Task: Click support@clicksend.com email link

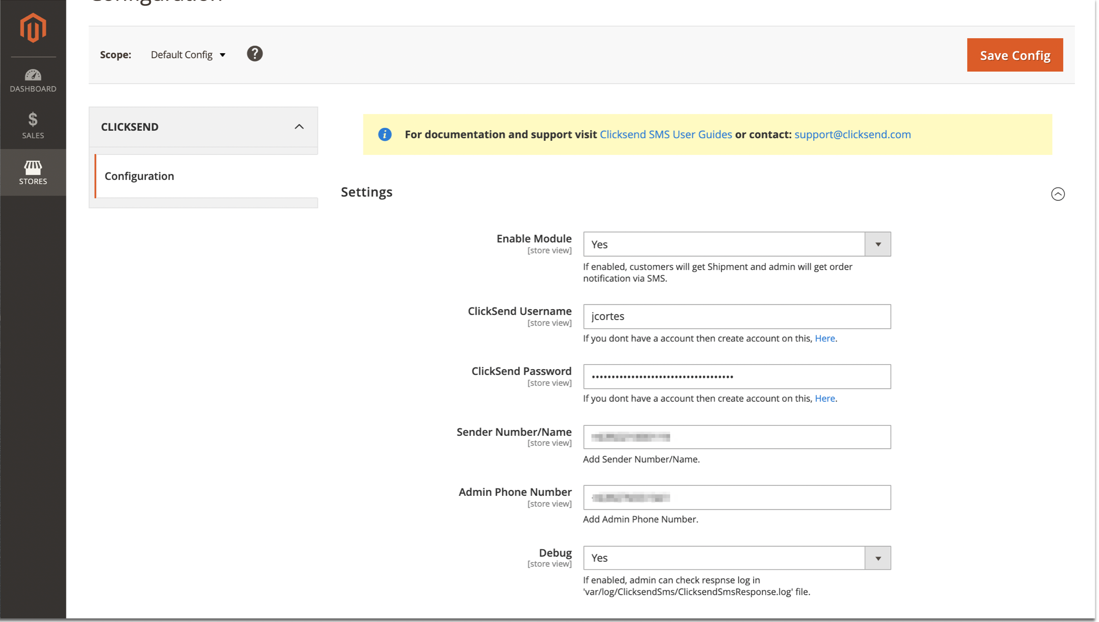Action: point(852,134)
